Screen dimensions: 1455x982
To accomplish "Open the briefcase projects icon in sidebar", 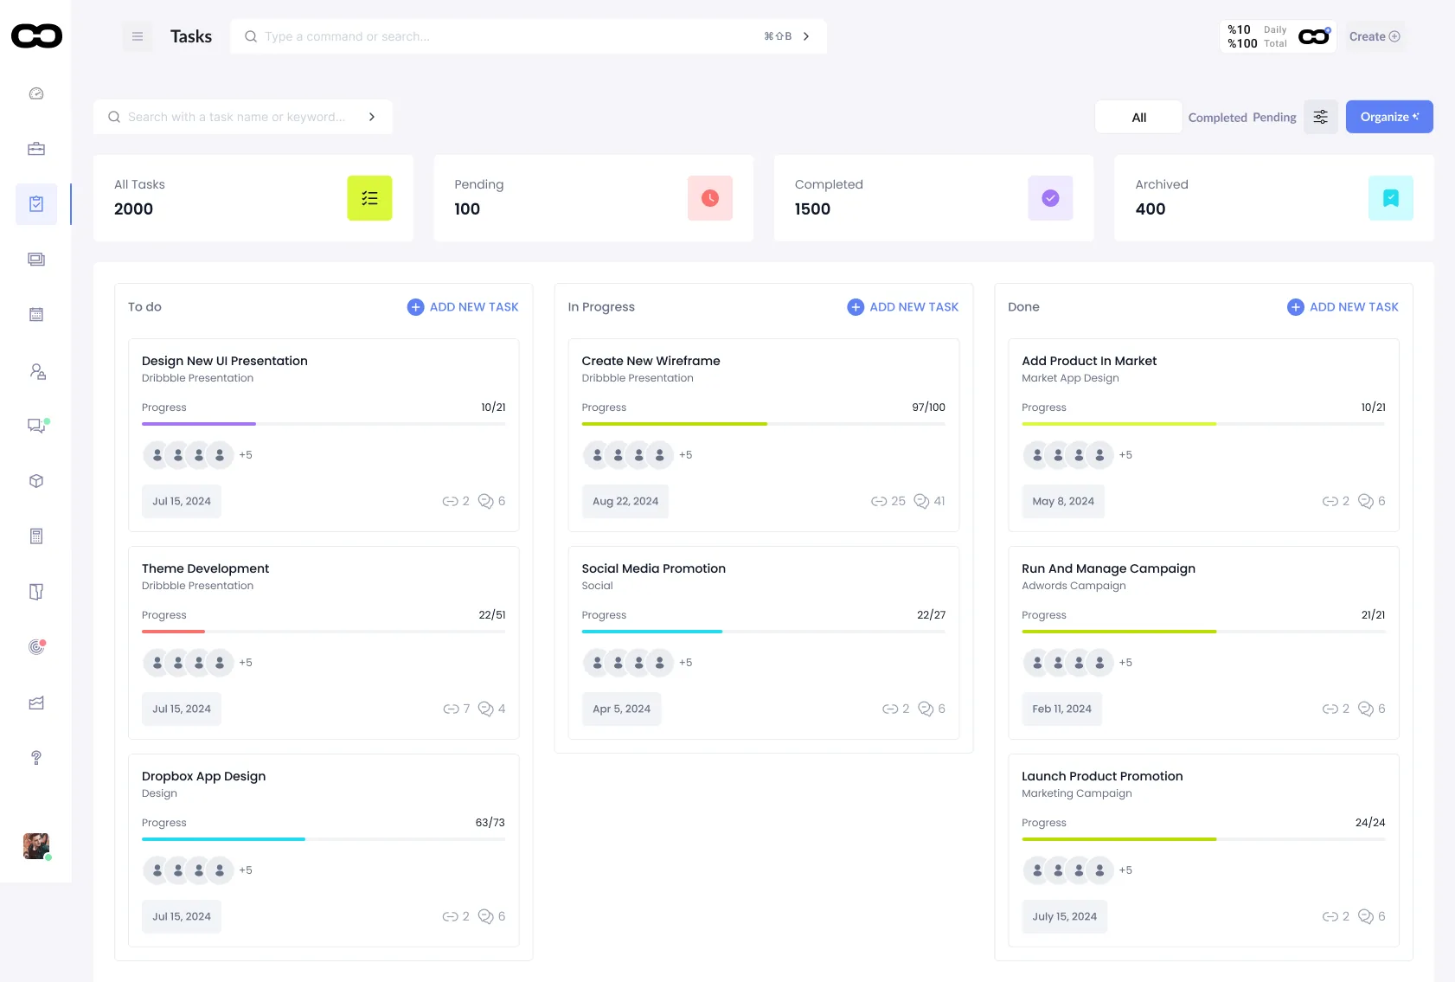I will [36, 149].
